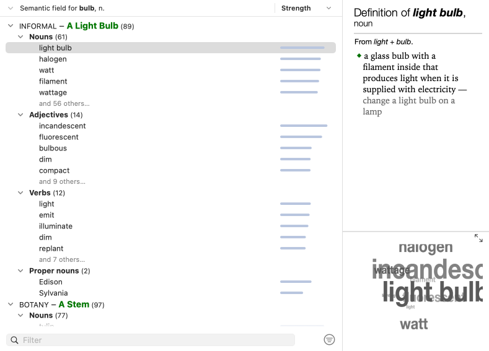The height and width of the screenshot is (351, 489).
Task: Show the 9 other adjectives
Action: 62,181
